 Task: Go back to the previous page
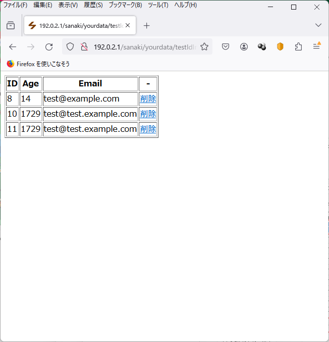point(13,46)
